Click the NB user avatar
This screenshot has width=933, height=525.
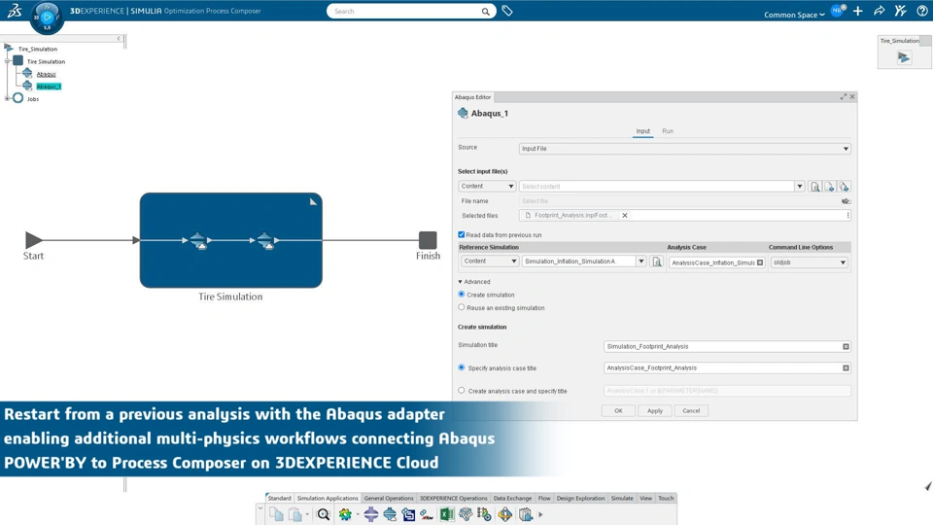pyautogui.click(x=837, y=11)
